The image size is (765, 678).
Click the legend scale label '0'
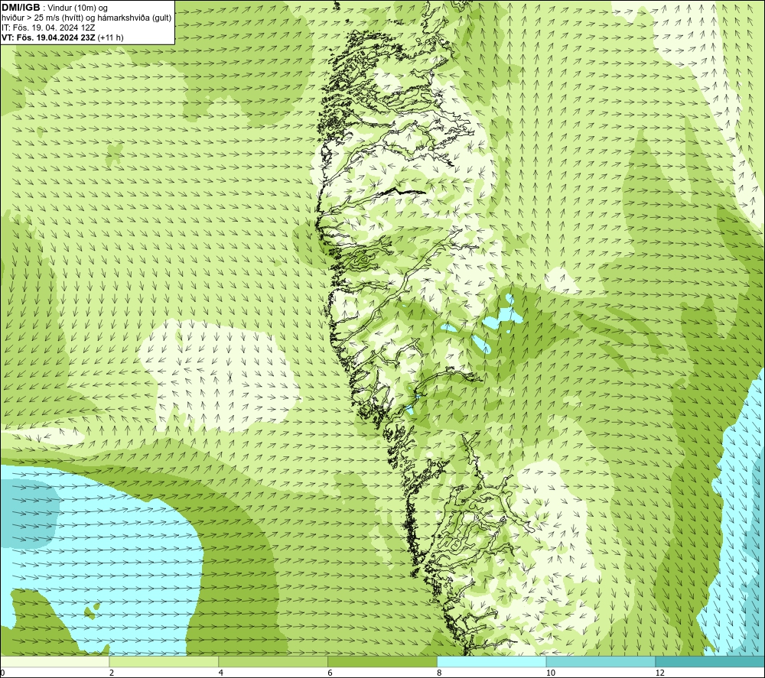tap(2, 673)
